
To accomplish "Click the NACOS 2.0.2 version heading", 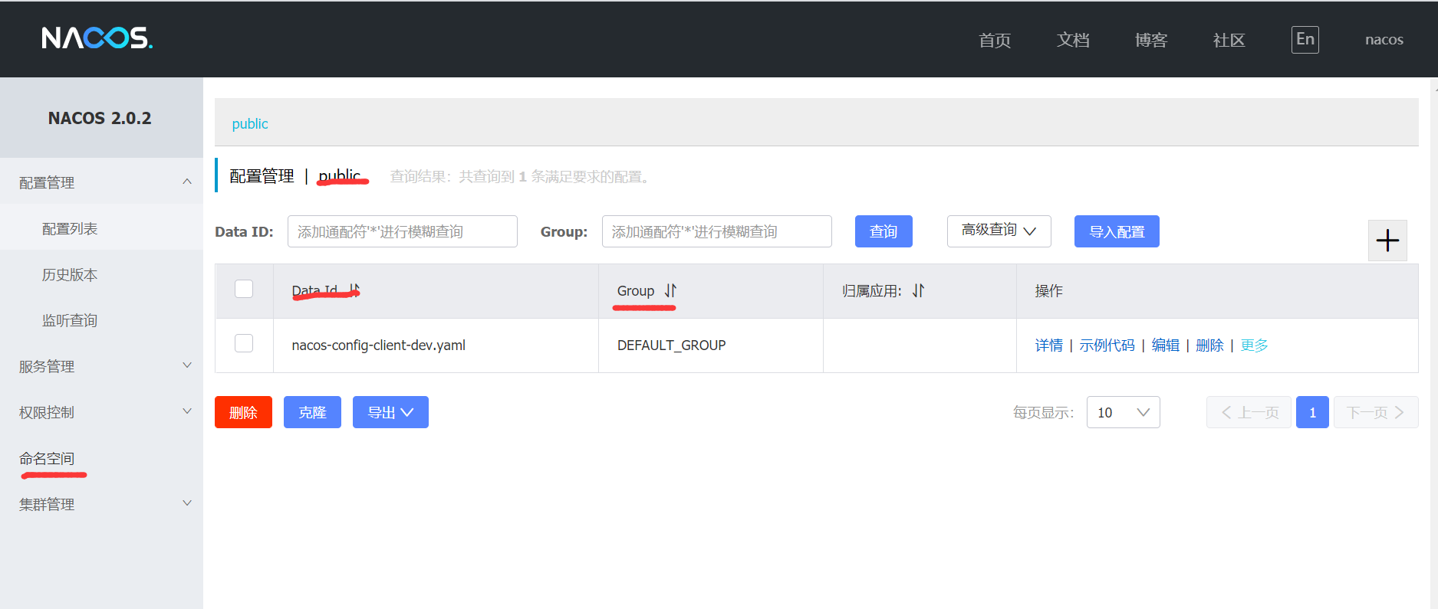I will (100, 118).
